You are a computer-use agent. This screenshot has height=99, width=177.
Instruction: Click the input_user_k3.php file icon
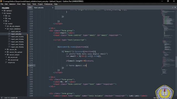point(9,39)
